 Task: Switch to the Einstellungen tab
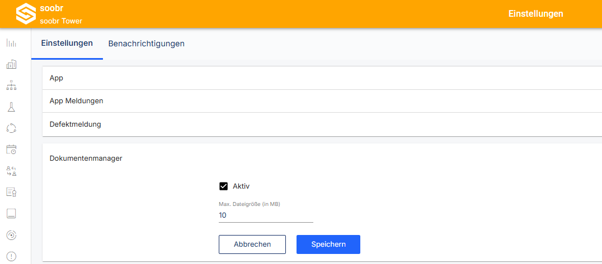67,44
